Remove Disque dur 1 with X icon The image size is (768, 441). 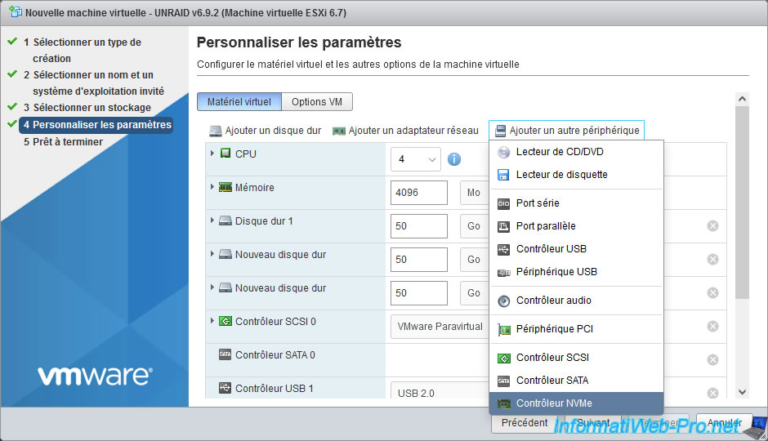point(712,226)
